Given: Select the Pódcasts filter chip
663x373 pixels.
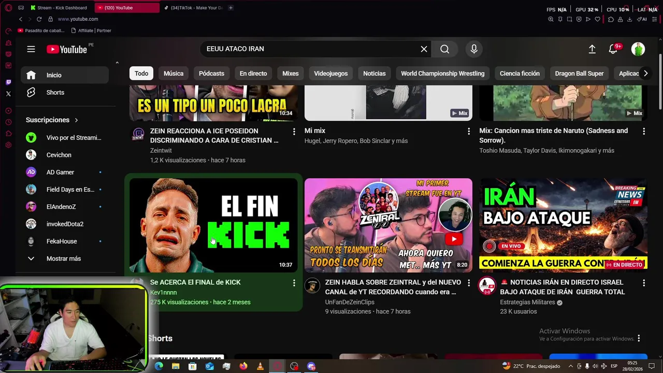Looking at the screenshot, I should coord(211,74).
